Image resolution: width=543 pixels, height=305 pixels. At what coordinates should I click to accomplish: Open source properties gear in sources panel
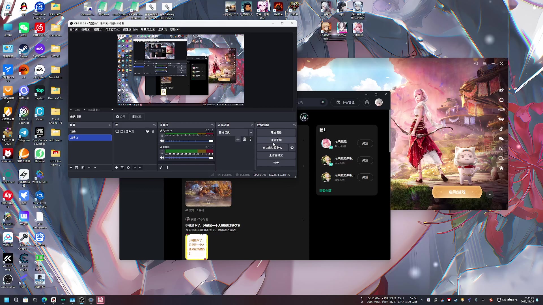pyautogui.click(x=128, y=167)
